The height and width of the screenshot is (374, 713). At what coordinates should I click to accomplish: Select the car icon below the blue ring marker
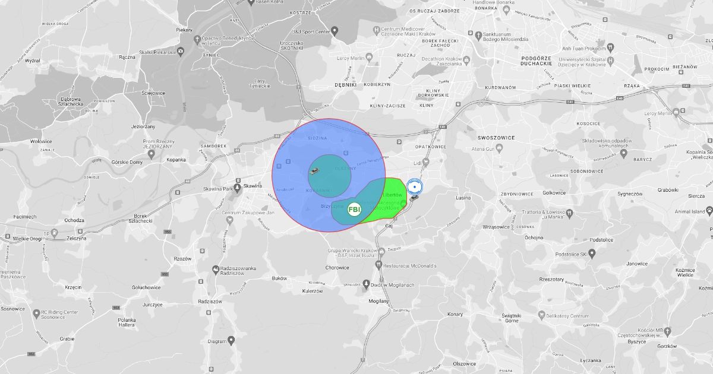coord(414,198)
